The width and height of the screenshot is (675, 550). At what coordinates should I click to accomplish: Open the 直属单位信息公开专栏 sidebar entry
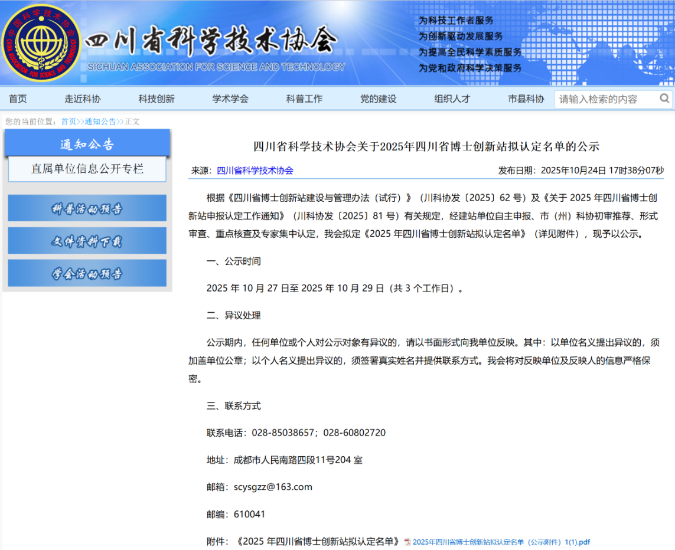click(87, 169)
